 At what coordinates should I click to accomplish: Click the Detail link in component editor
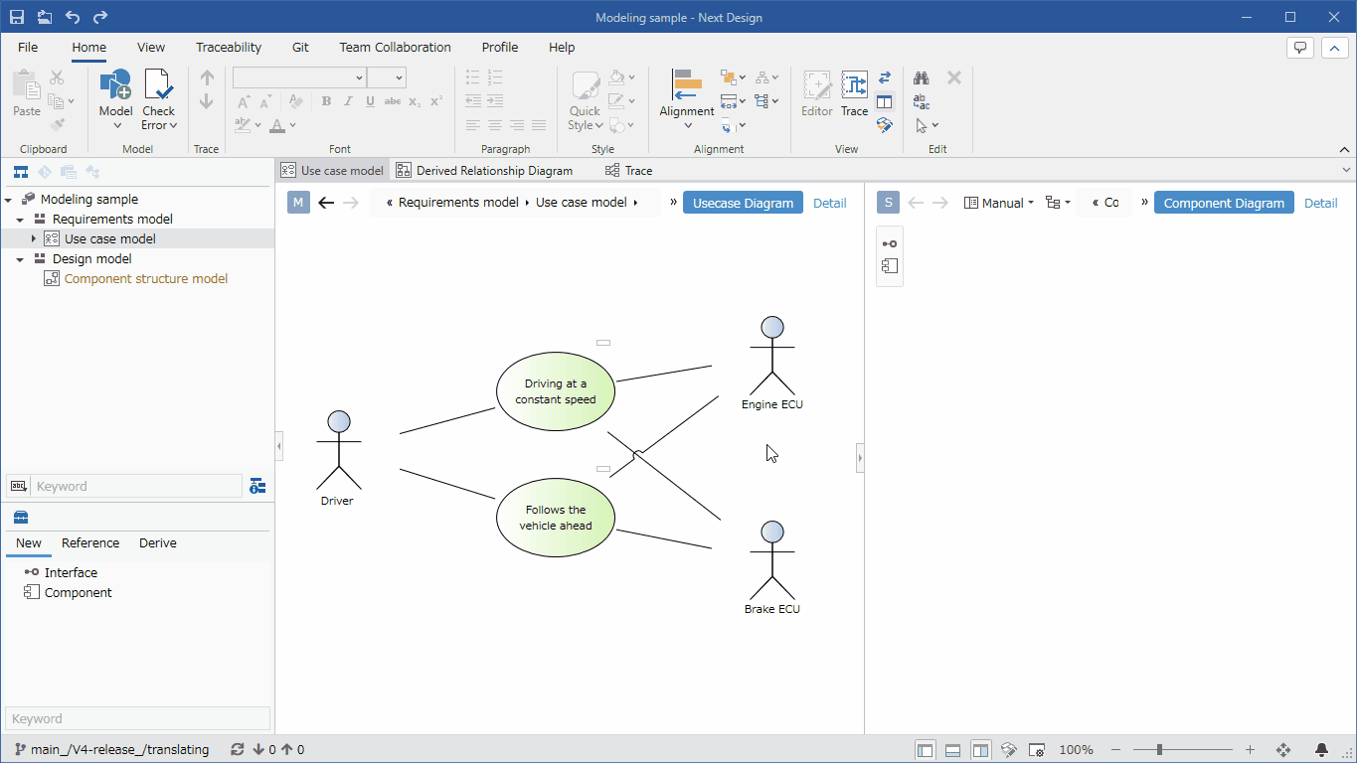point(1321,203)
